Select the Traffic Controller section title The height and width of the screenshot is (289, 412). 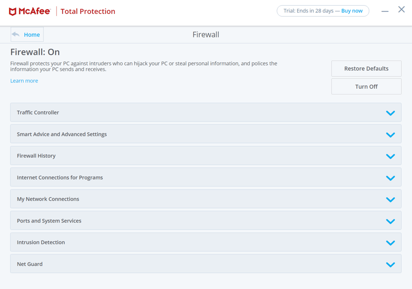coord(38,112)
